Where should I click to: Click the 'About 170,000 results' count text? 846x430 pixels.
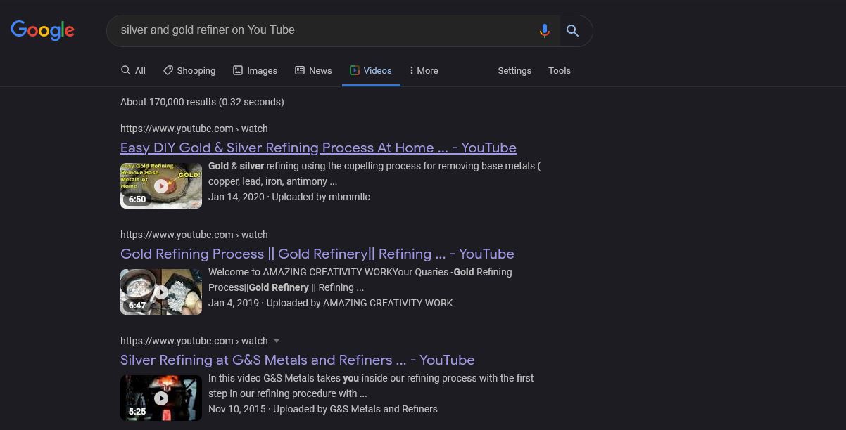tap(202, 102)
